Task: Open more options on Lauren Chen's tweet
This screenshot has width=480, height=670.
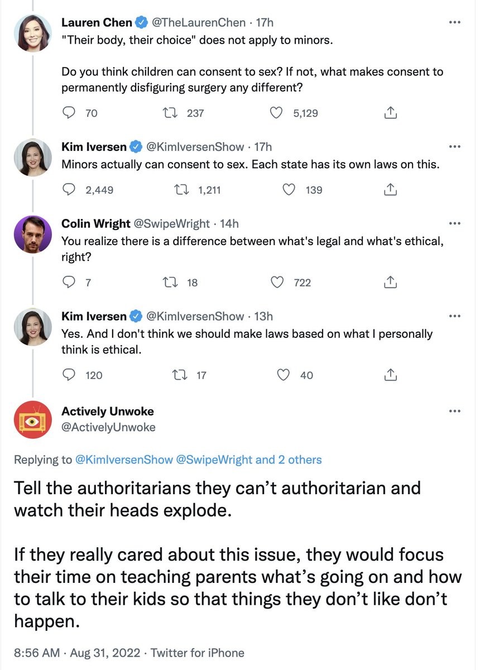Action: pyautogui.click(x=455, y=23)
